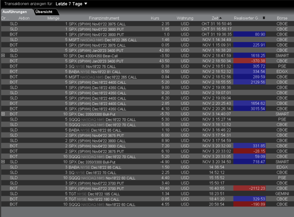Click the Aktion column header

tap(24, 18)
